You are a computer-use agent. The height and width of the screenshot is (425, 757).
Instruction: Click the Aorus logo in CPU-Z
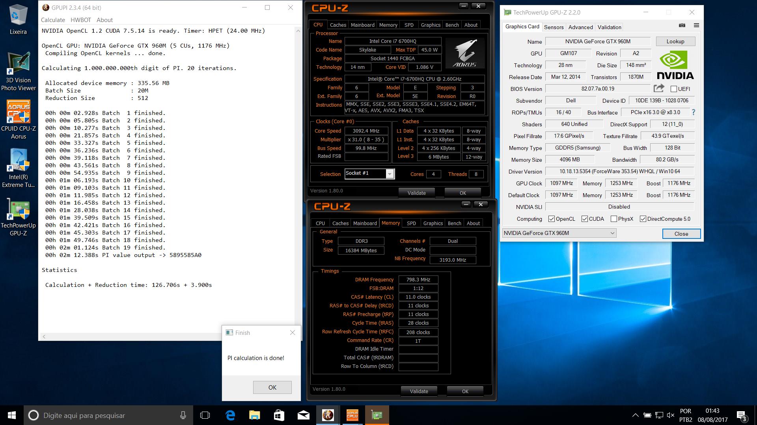coord(464,53)
